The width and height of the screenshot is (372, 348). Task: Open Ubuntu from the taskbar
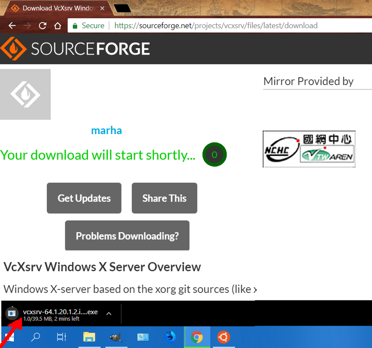224,337
